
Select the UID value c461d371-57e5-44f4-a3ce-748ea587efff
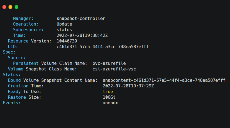(103, 47)
